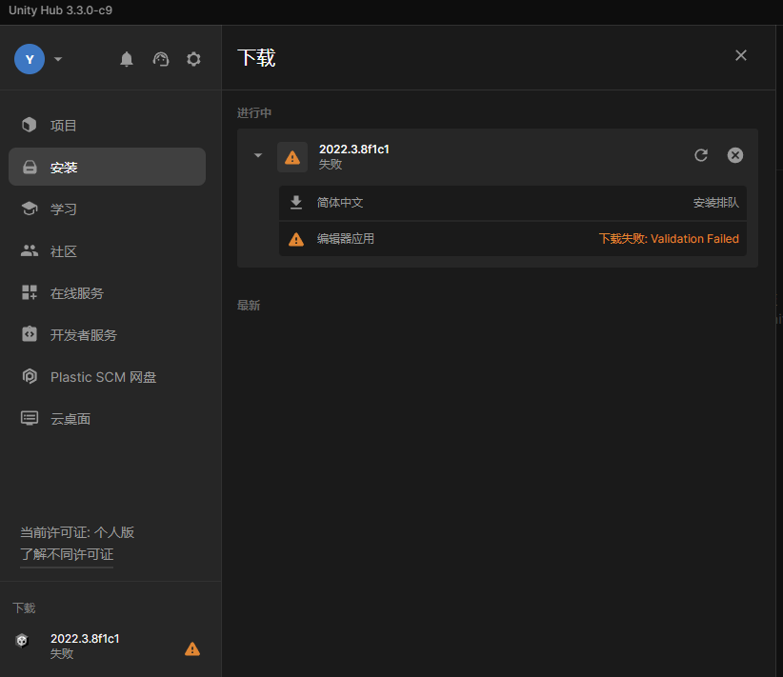Click the support headset icon
The width and height of the screenshot is (783, 677).
[161, 59]
